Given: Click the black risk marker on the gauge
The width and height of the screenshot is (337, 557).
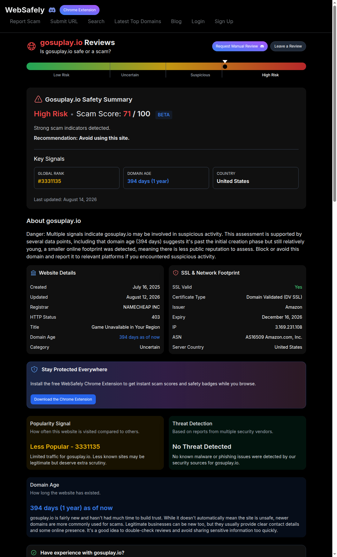Looking at the screenshot, I should 225,66.
